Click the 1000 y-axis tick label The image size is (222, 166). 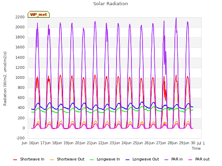click(x=20, y=77)
